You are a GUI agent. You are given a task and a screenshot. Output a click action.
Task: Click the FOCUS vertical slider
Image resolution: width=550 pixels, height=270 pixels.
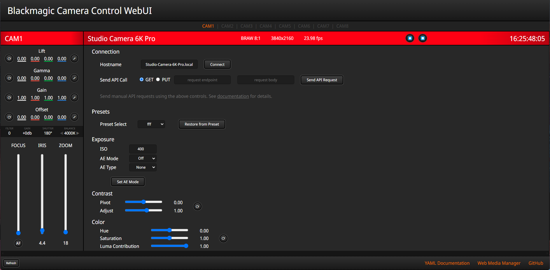[18, 194]
